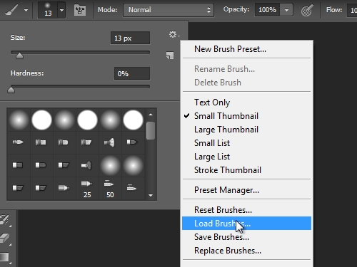Select last soft round brush in third row
The image size is (357, 267).
pos(133,165)
